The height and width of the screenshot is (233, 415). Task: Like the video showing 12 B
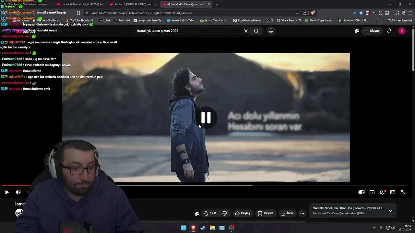[x=210, y=213]
